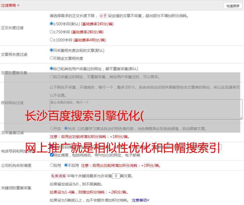Grab the domain text area resize handle
Screen dimensions: 244x205
click(x=241, y=118)
